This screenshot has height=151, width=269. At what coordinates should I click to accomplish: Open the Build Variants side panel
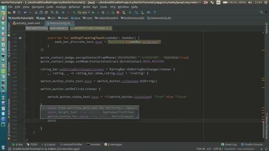coord(9,108)
